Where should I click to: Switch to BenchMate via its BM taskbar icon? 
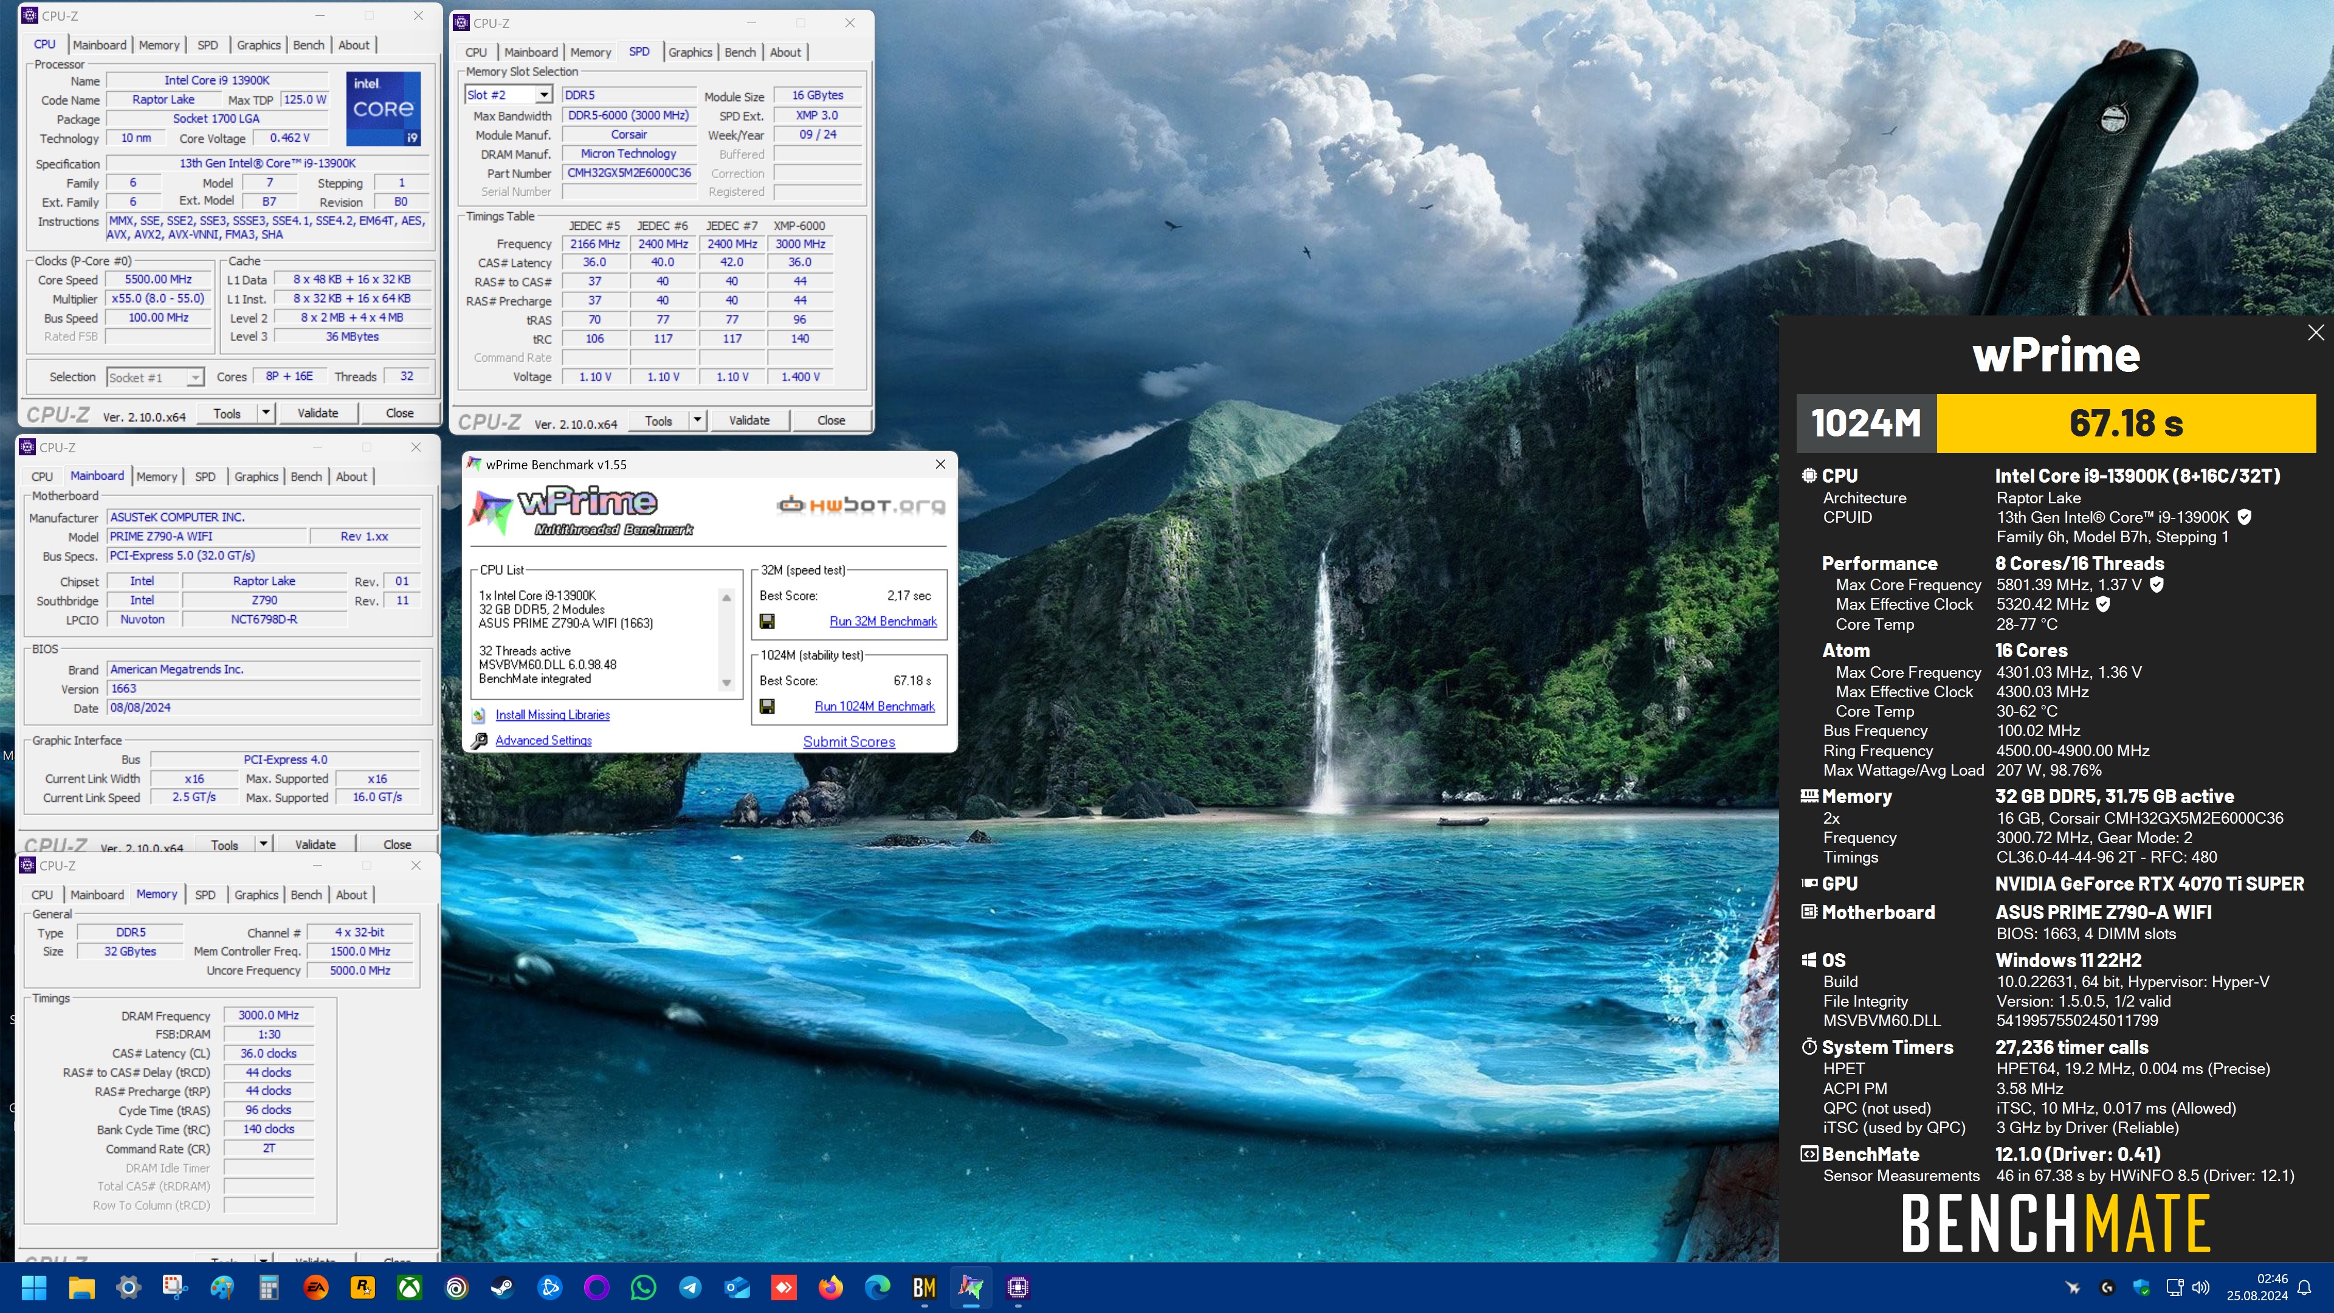tap(924, 1287)
